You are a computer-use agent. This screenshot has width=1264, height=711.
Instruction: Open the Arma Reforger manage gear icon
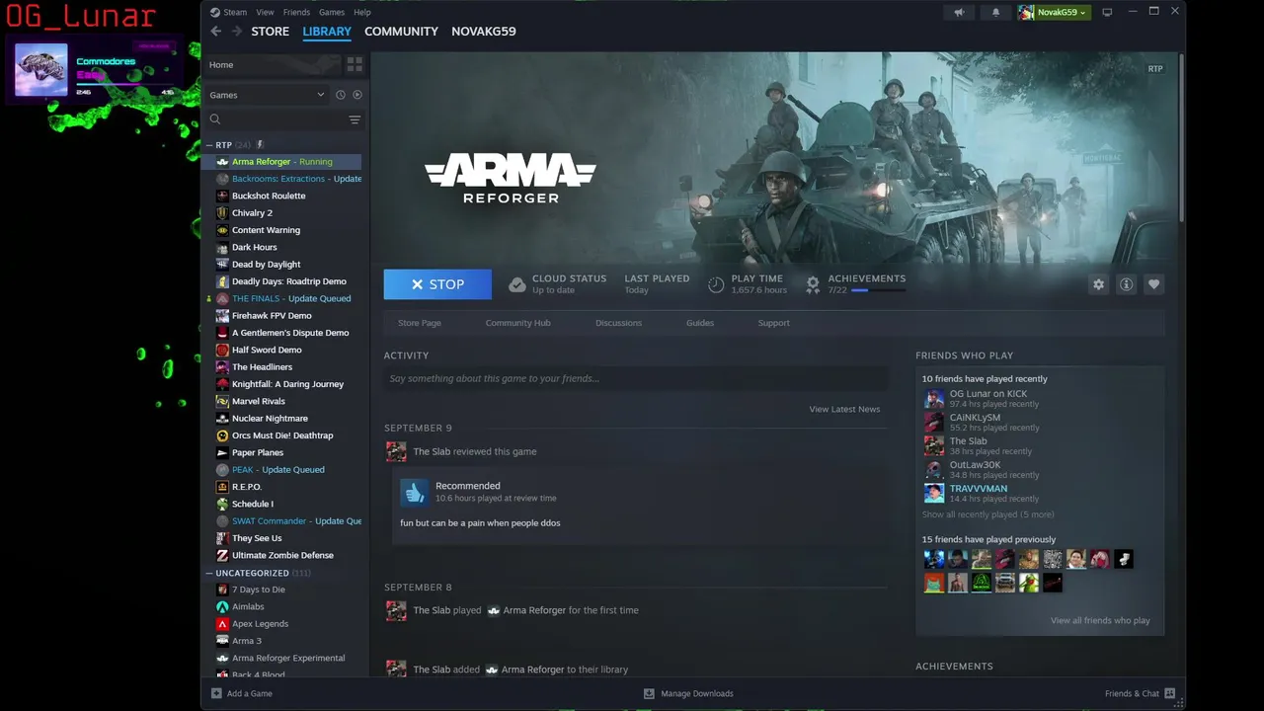pos(1098,284)
